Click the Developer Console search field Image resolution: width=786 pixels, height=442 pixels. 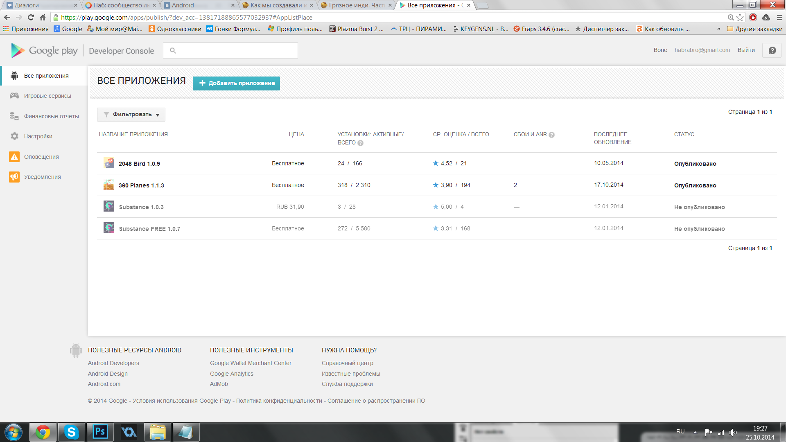pos(230,50)
